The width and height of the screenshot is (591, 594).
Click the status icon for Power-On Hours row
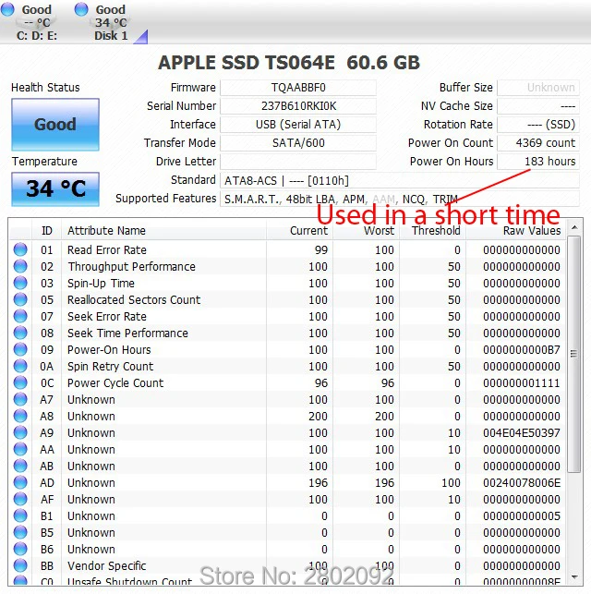(20, 349)
